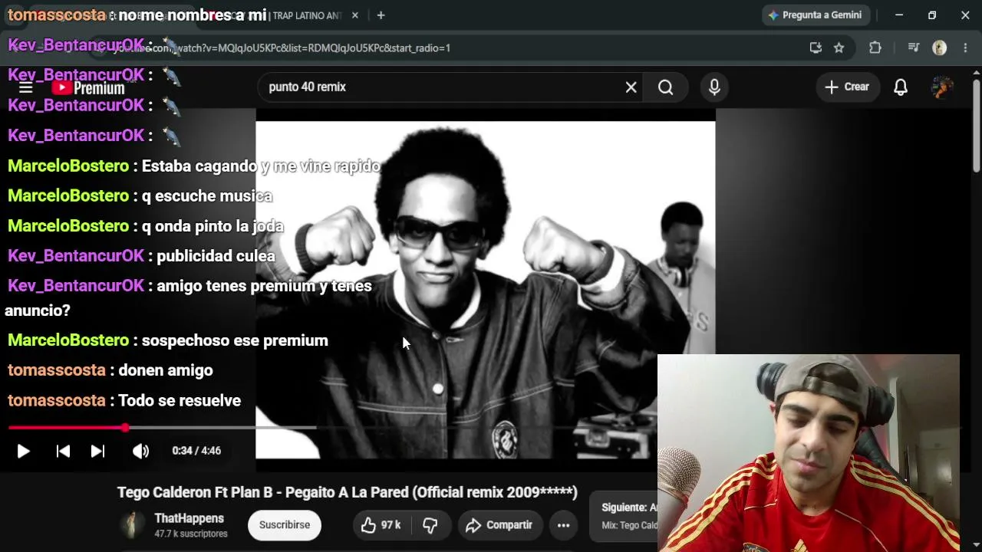Click chat message 'publicidad culea'
982x552 pixels.
tap(216, 256)
